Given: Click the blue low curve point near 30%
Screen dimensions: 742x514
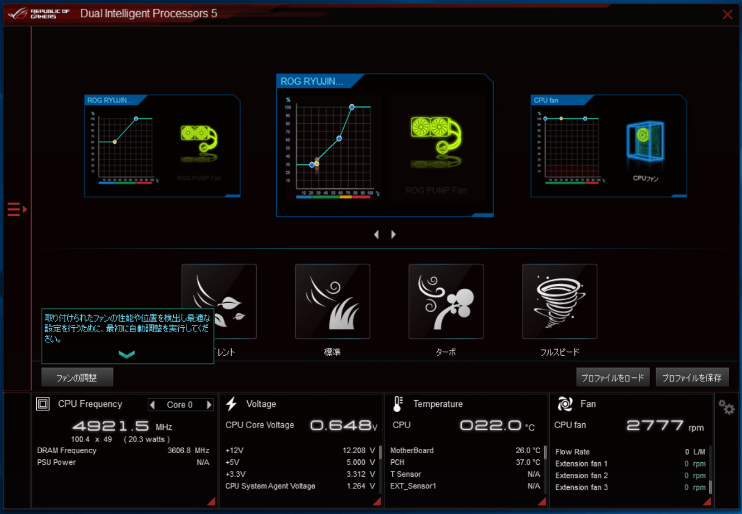Looking at the screenshot, I should point(312,164).
